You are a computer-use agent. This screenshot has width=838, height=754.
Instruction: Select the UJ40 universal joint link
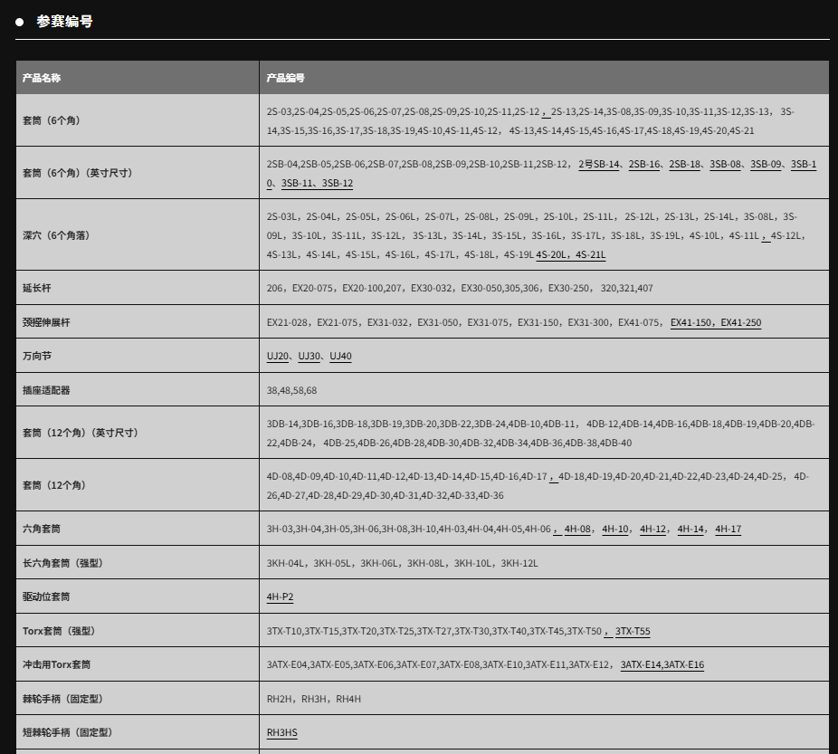340,357
